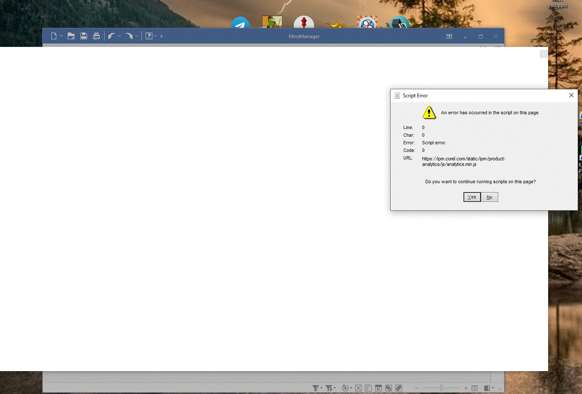The width and height of the screenshot is (582, 394).
Task: Click the tag icon in status bar
Action: 399,388
